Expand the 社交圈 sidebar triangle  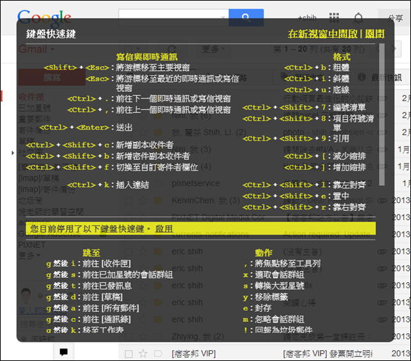click(x=13, y=153)
